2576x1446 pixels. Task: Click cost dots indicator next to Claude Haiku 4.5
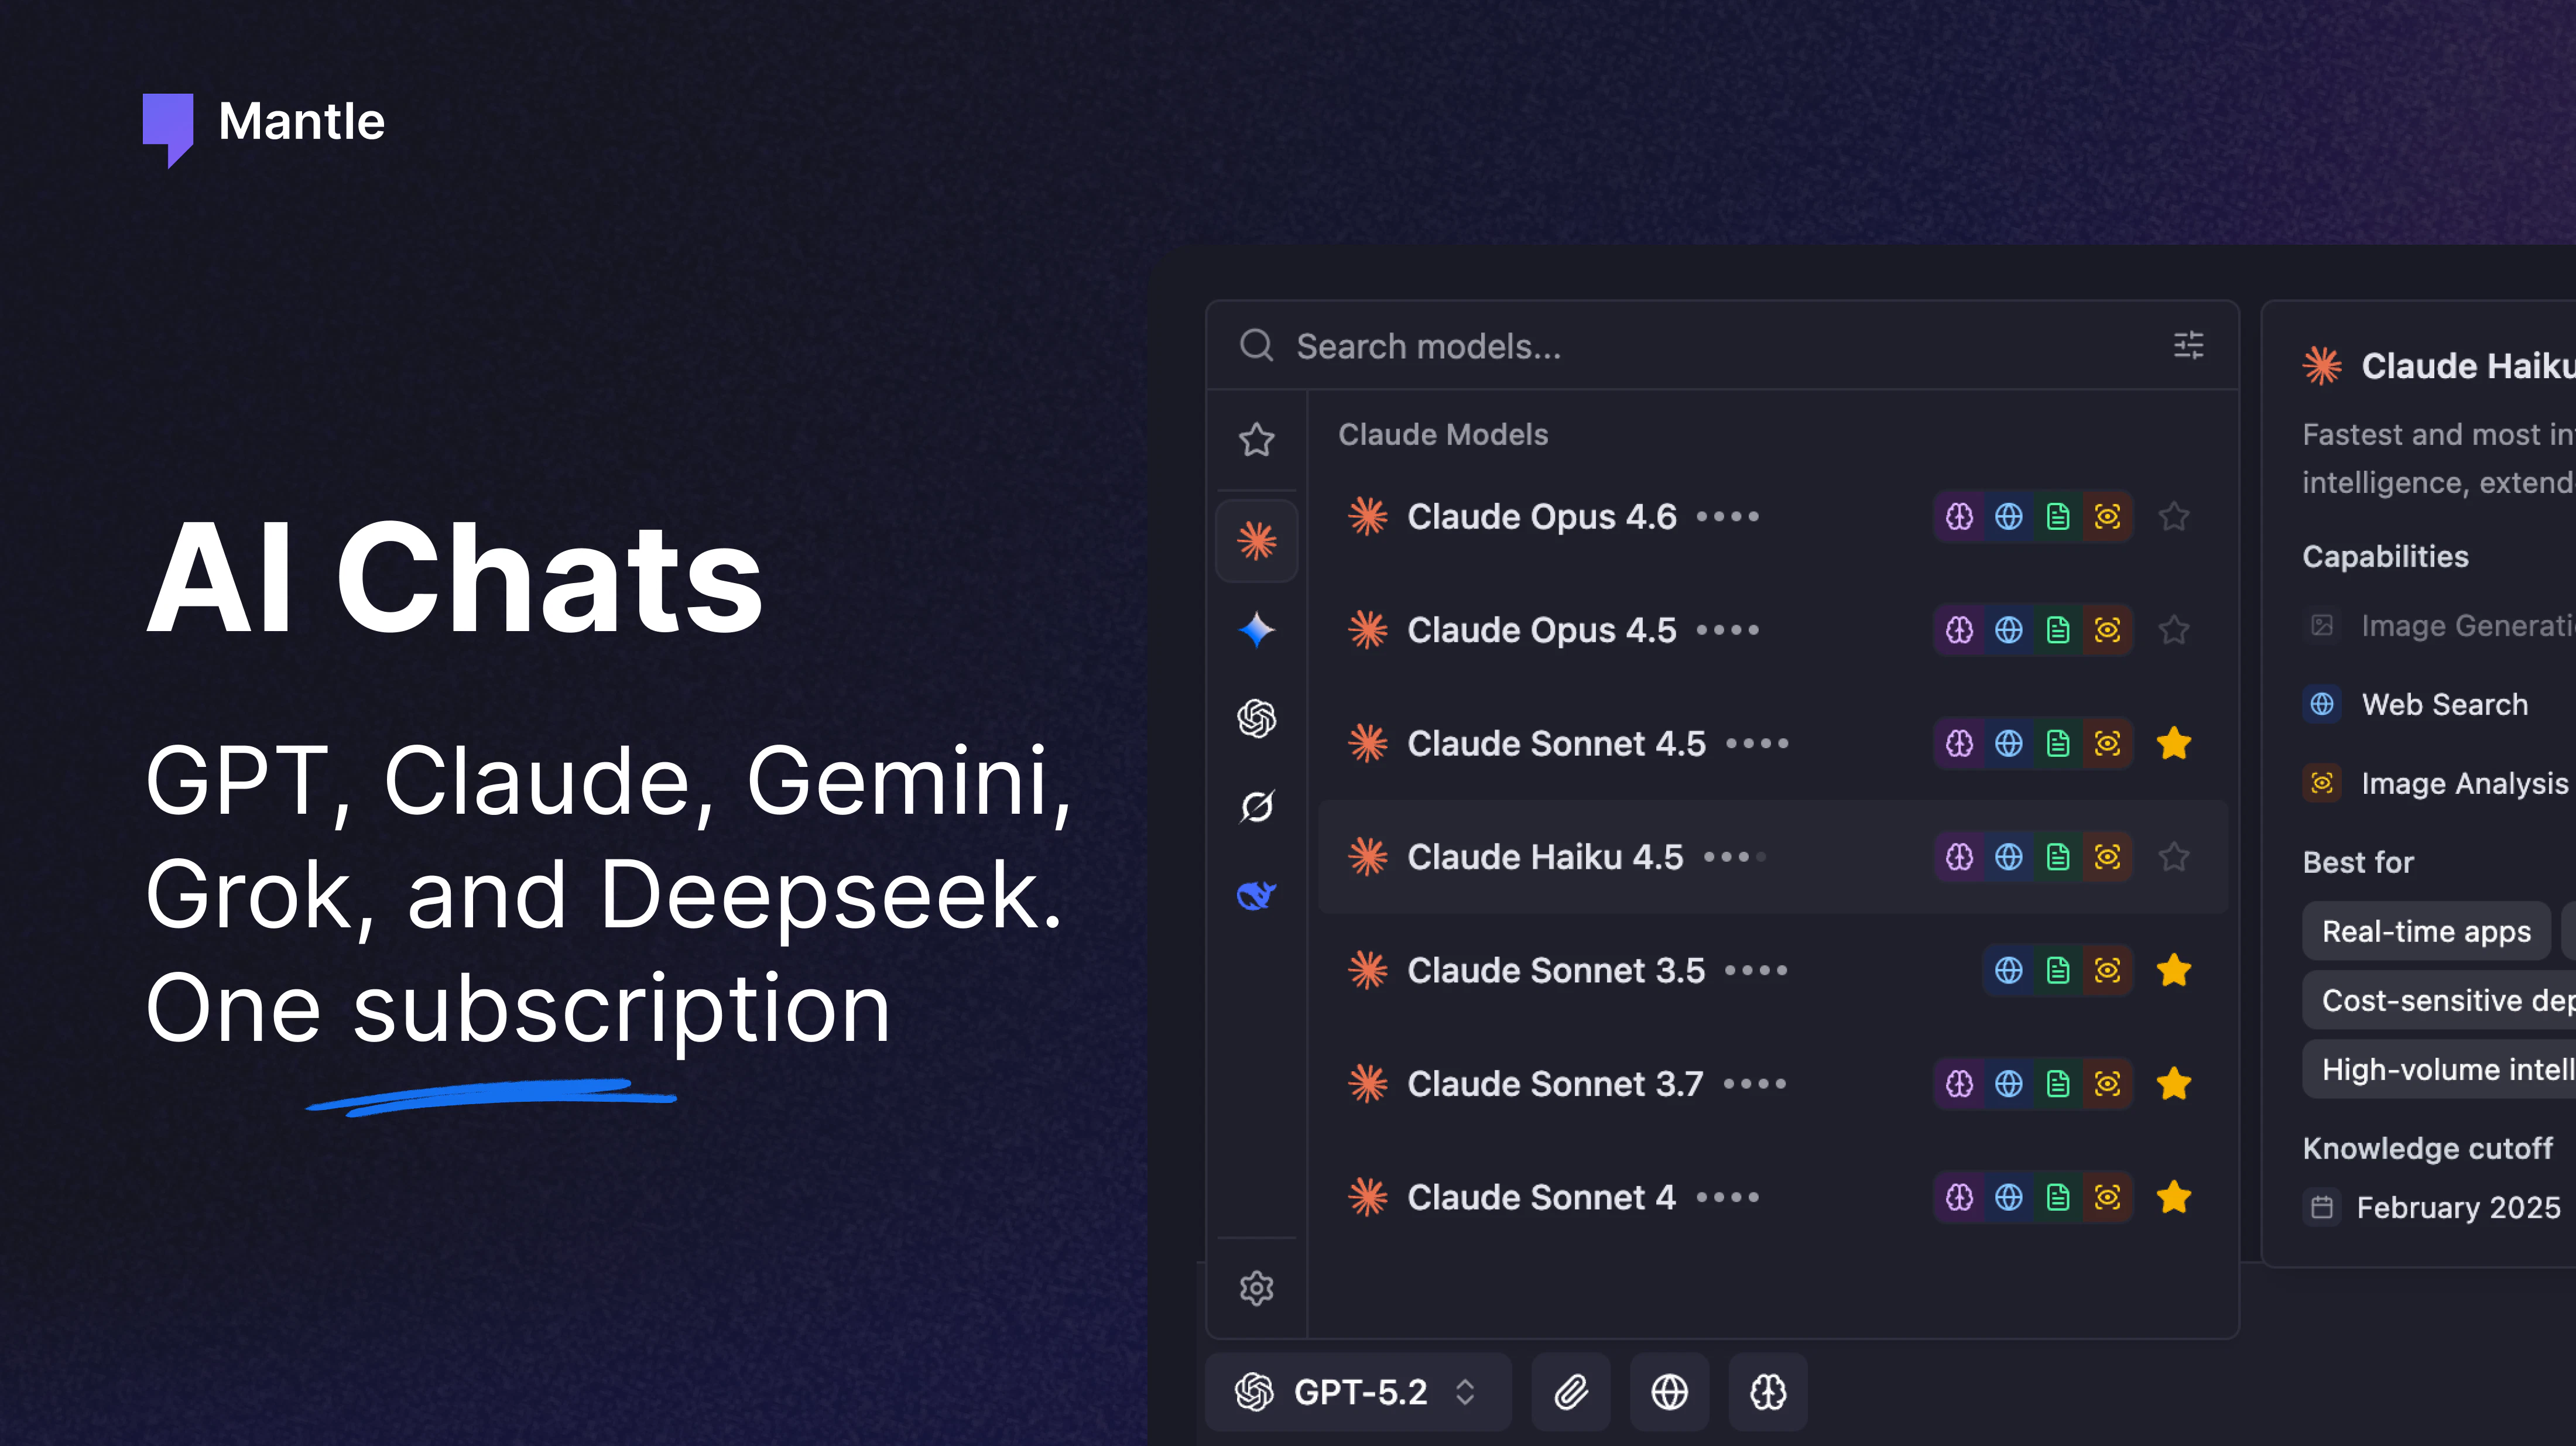coord(1735,857)
